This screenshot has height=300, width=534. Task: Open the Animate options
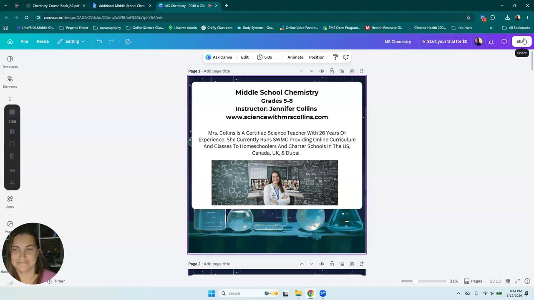click(x=295, y=57)
